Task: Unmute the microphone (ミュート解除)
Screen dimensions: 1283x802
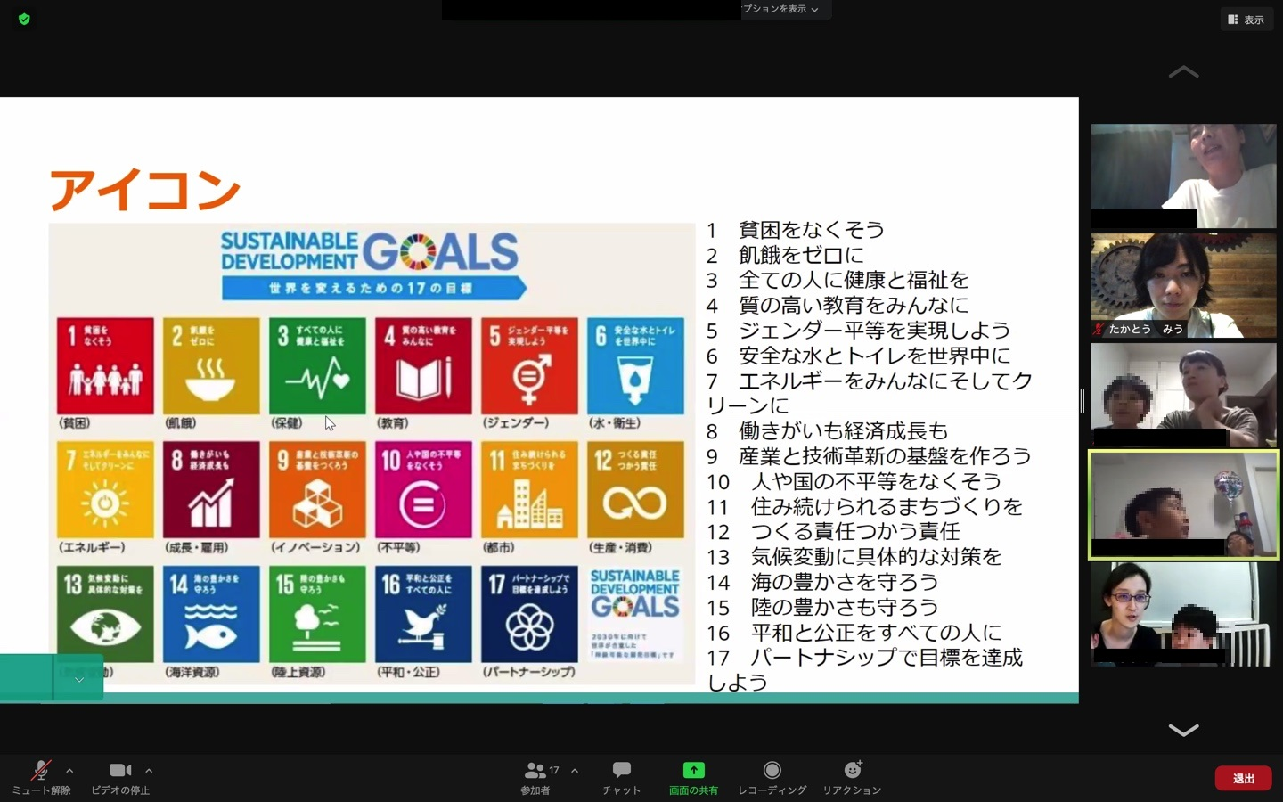Action: [41, 778]
